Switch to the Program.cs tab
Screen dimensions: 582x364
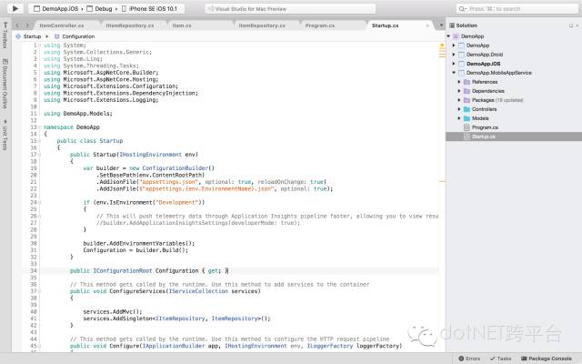coord(320,25)
